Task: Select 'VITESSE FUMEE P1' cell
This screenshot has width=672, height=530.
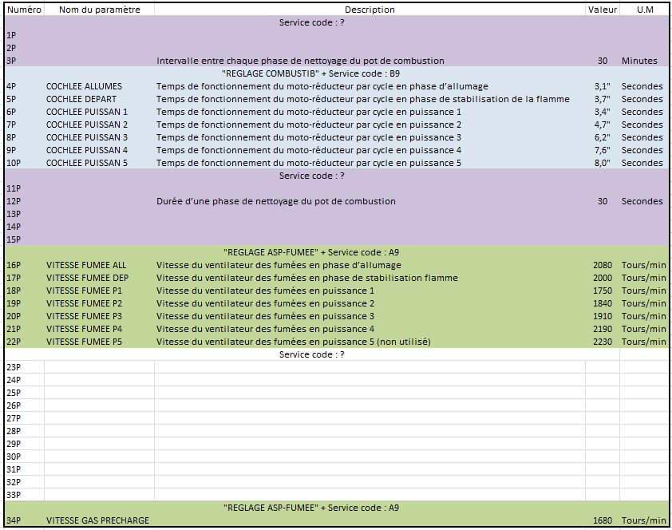Action: tap(84, 291)
